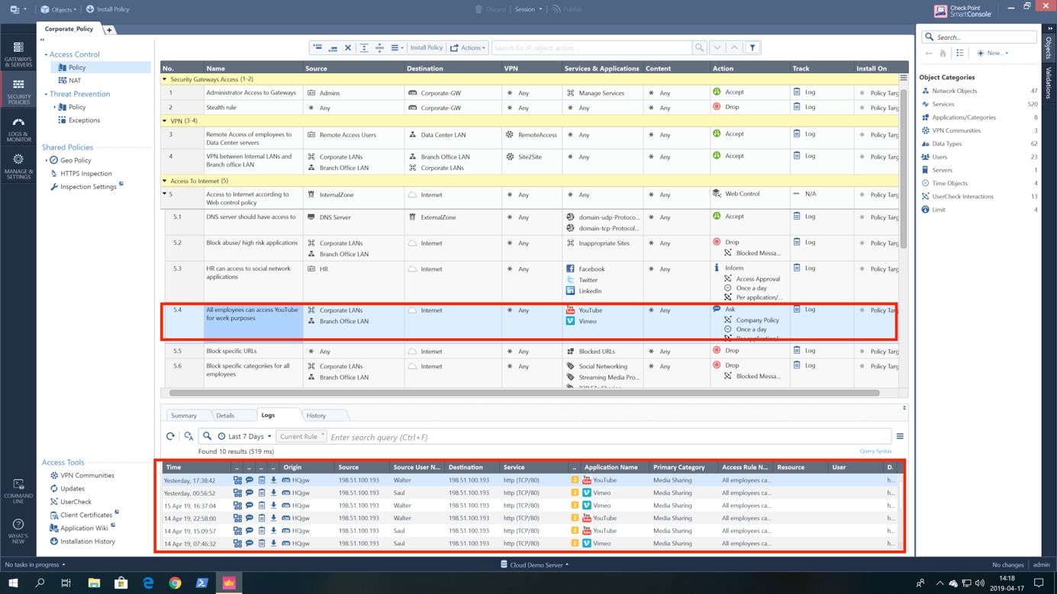Image resolution: width=1057 pixels, height=594 pixels.
Task: Open Logs & Monitor view
Action: tap(18, 129)
